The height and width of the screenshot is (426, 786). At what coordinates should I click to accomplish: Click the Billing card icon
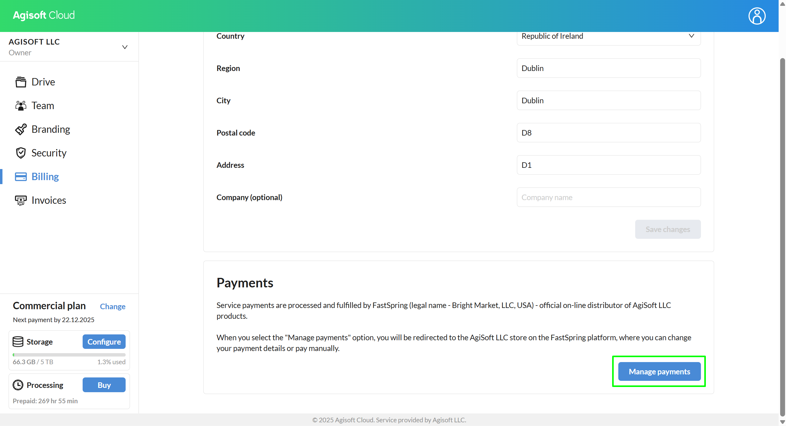click(x=21, y=177)
